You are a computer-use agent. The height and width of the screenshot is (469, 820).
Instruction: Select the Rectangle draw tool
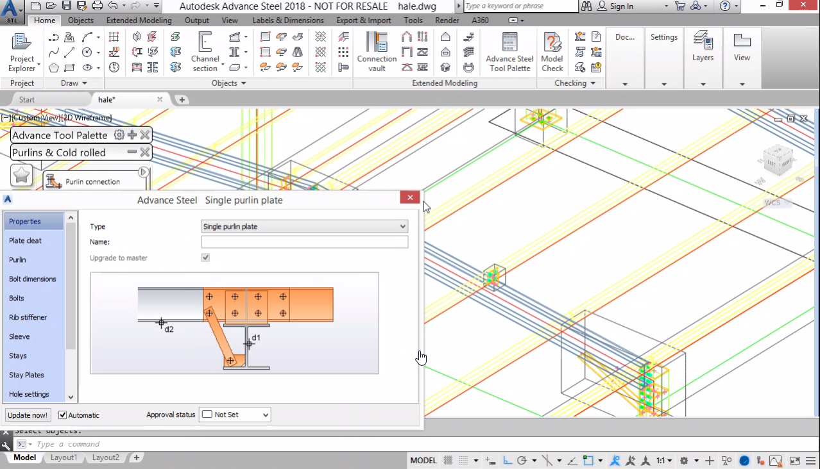pyautogui.click(x=70, y=67)
